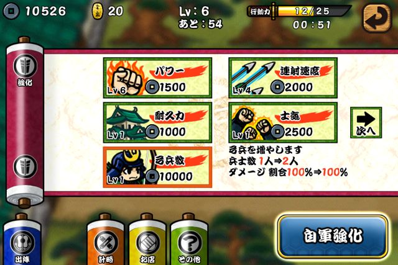Choose the 士気 morale upgrade card
The height and width of the screenshot is (265, 398).
coord(283,123)
